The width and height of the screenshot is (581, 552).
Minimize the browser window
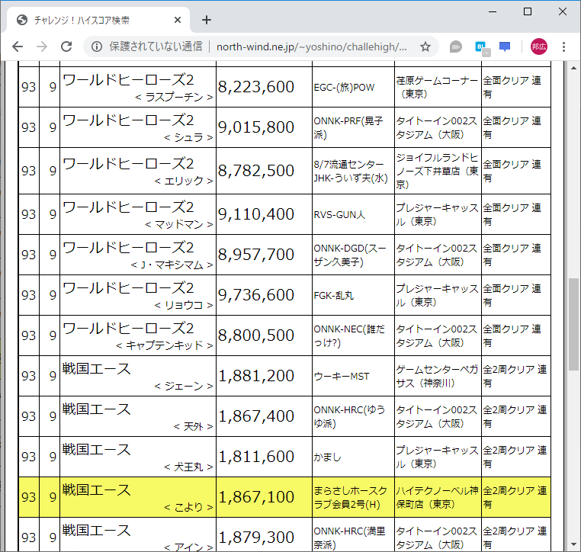pyautogui.click(x=493, y=12)
